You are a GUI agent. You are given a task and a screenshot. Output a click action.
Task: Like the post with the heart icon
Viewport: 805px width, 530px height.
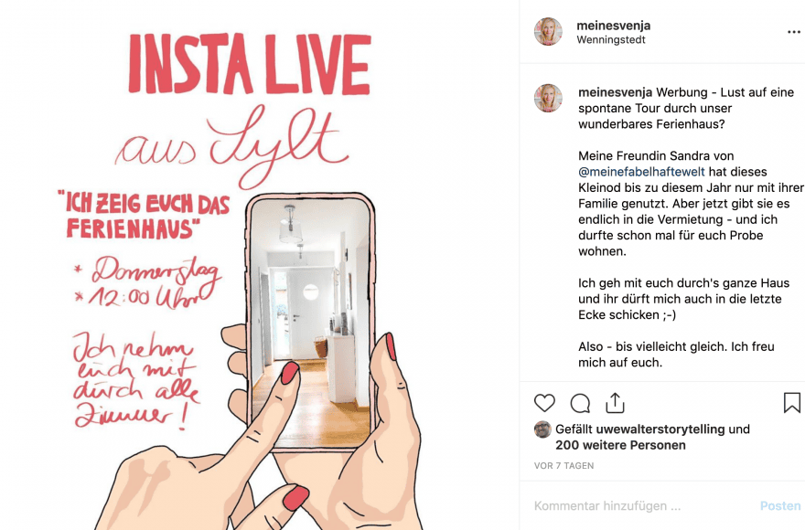(x=544, y=403)
